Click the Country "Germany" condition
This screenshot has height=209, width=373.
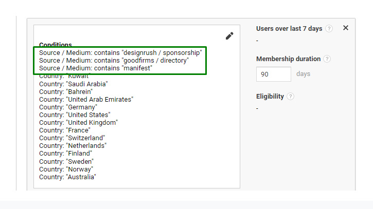point(68,107)
